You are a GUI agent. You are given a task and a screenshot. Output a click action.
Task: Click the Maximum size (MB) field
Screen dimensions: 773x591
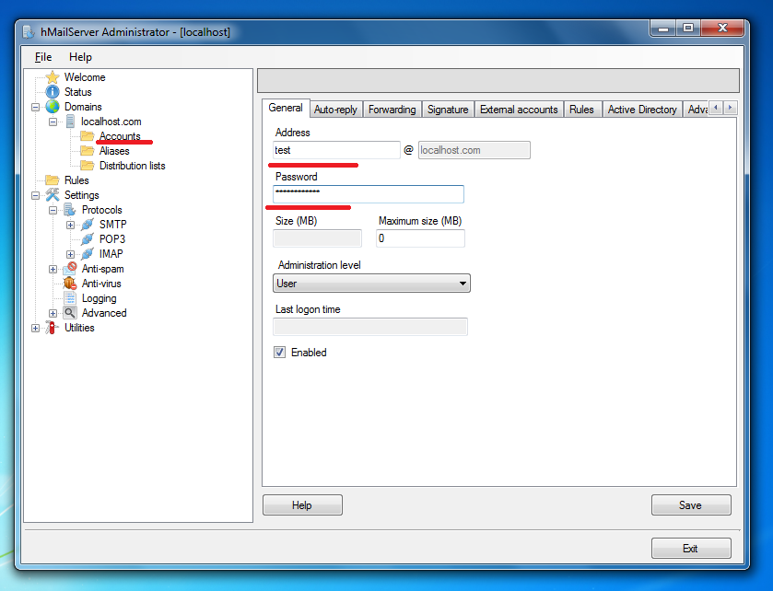420,238
